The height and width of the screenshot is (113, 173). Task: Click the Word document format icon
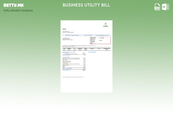tap(166, 7)
